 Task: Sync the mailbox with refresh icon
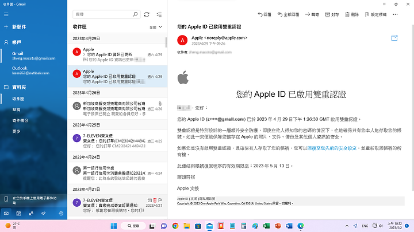point(147,14)
